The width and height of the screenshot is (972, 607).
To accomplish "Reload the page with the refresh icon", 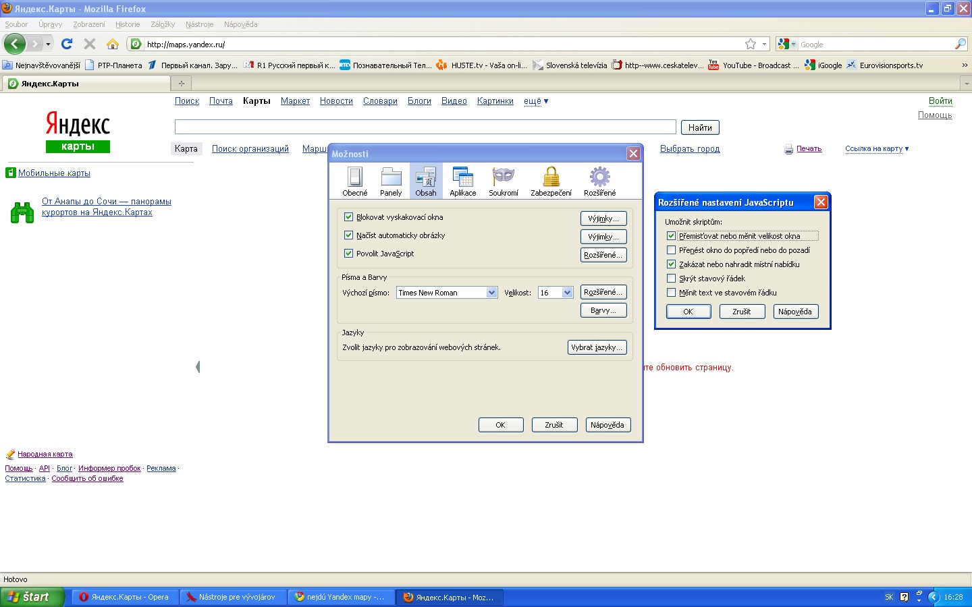I will (x=67, y=44).
